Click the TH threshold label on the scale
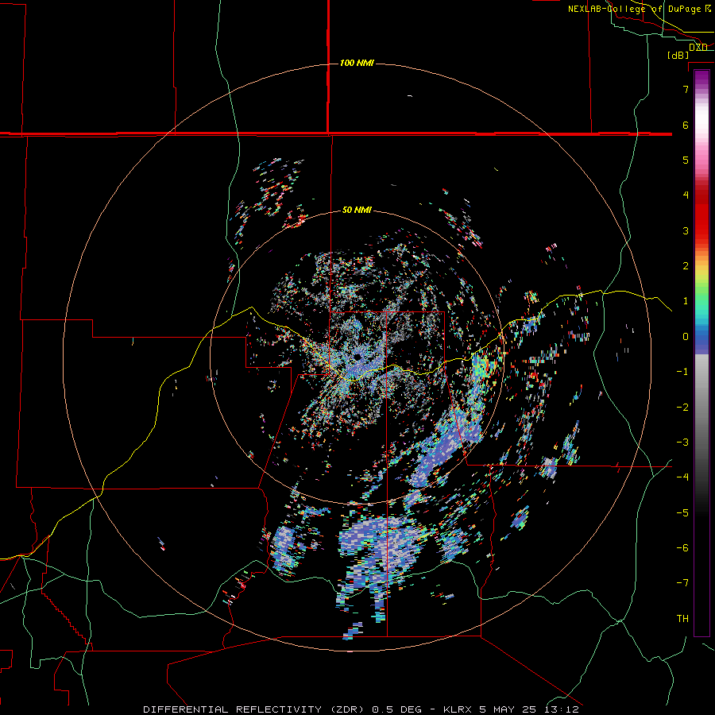The height and width of the screenshot is (715, 715). (682, 619)
